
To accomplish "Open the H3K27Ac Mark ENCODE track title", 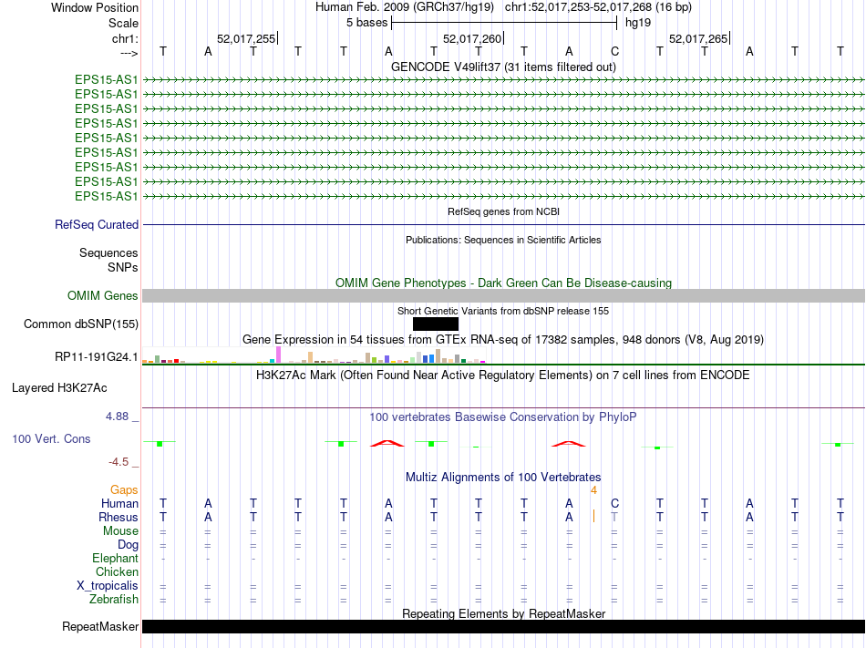I will pyautogui.click(x=503, y=375).
